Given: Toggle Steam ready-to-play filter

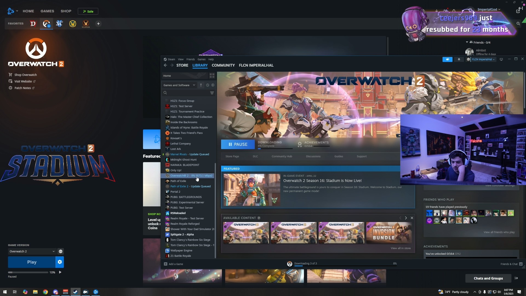Looking at the screenshot, I should click(x=213, y=85).
